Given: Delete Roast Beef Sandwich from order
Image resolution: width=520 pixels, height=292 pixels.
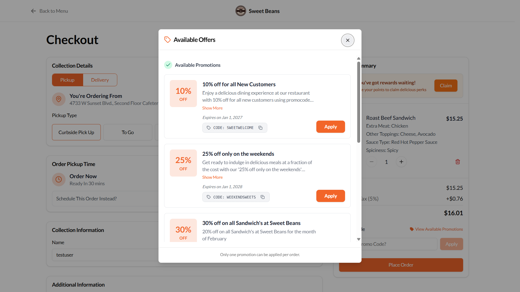Looking at the screenshot, I should click(x=457, y=162).
